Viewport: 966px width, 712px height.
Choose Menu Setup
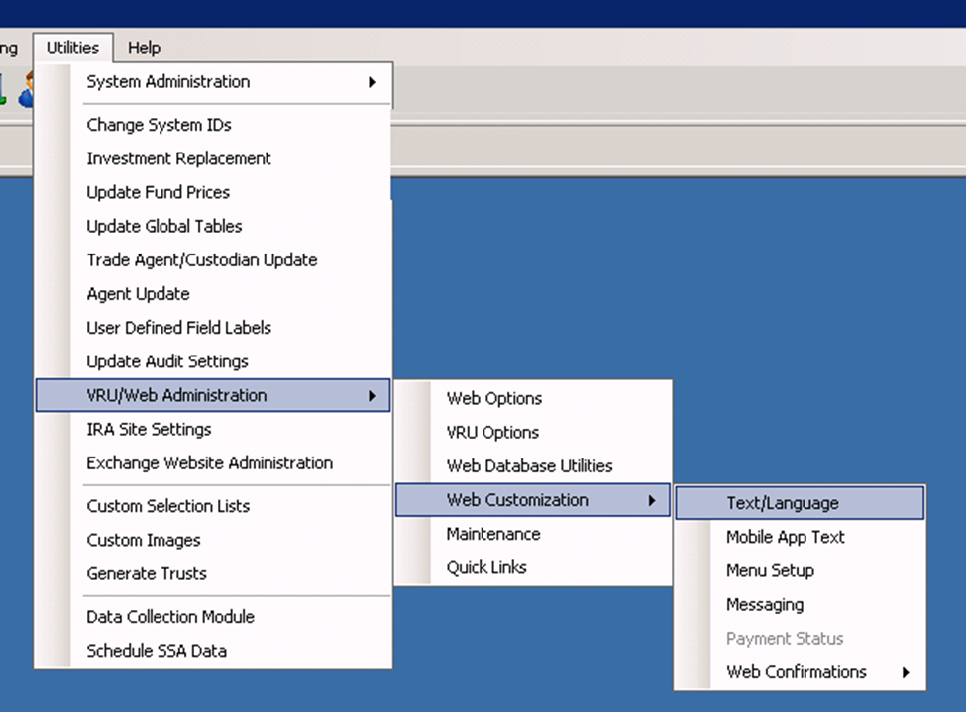tap(800, 571)
